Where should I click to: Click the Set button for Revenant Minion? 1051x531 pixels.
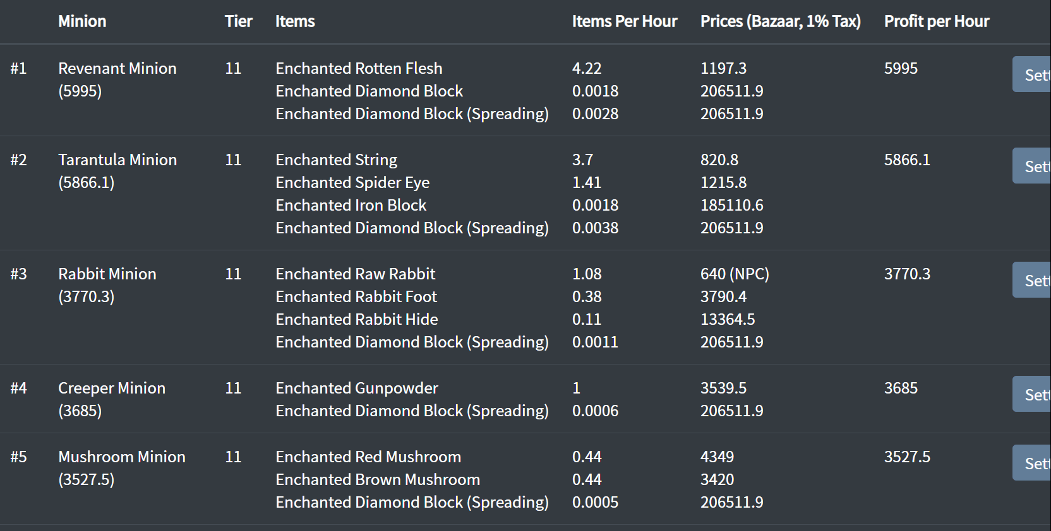click(1033, 74)
